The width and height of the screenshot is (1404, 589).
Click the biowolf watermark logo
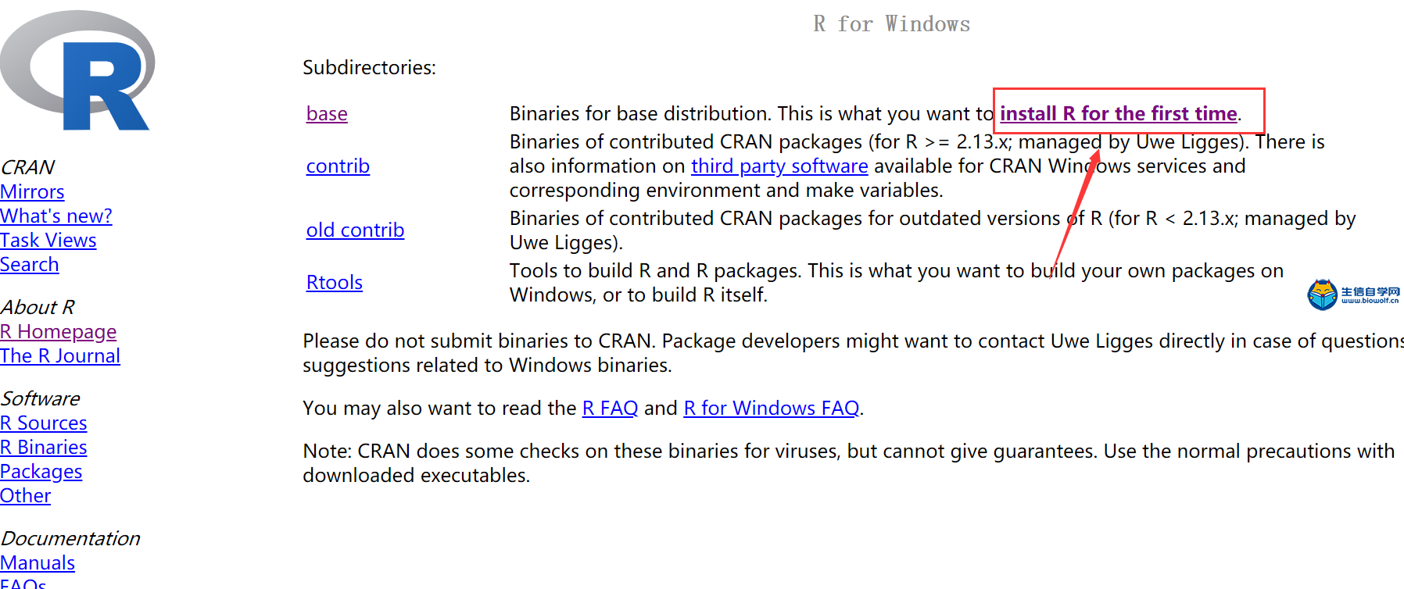coord(1354,294)
